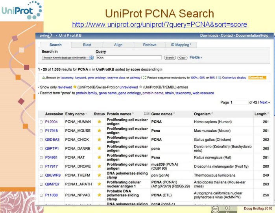Click the Page number input field
The height and width of the screenshot is (213, 275).
point(239,103)
